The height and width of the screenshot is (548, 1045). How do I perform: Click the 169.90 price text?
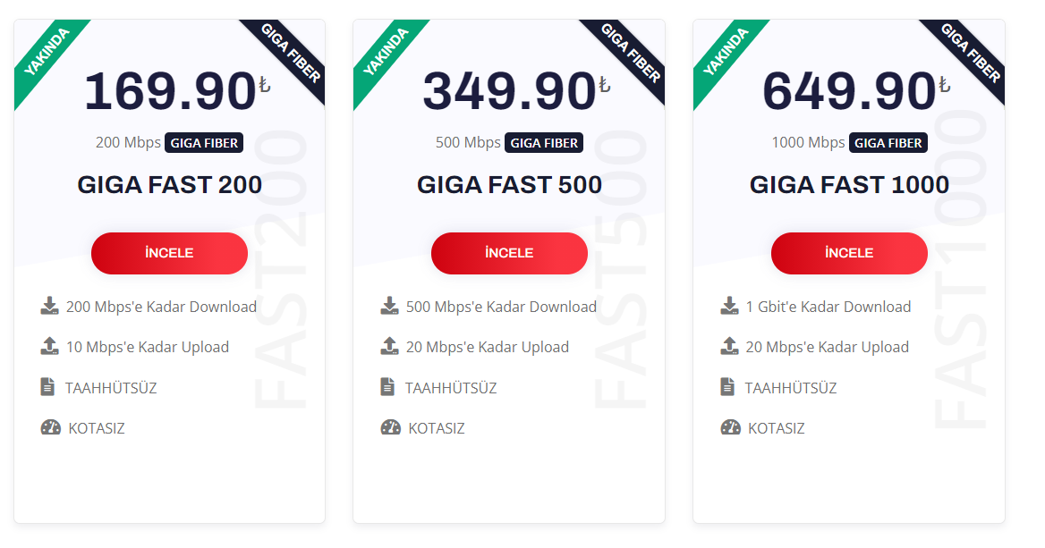point(170,91)
